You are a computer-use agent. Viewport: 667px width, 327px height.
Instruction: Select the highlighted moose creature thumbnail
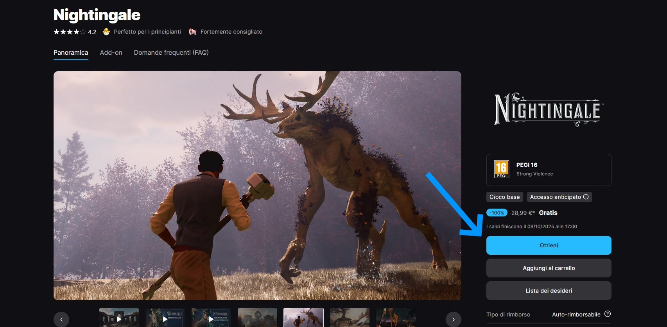pos(303,318)
